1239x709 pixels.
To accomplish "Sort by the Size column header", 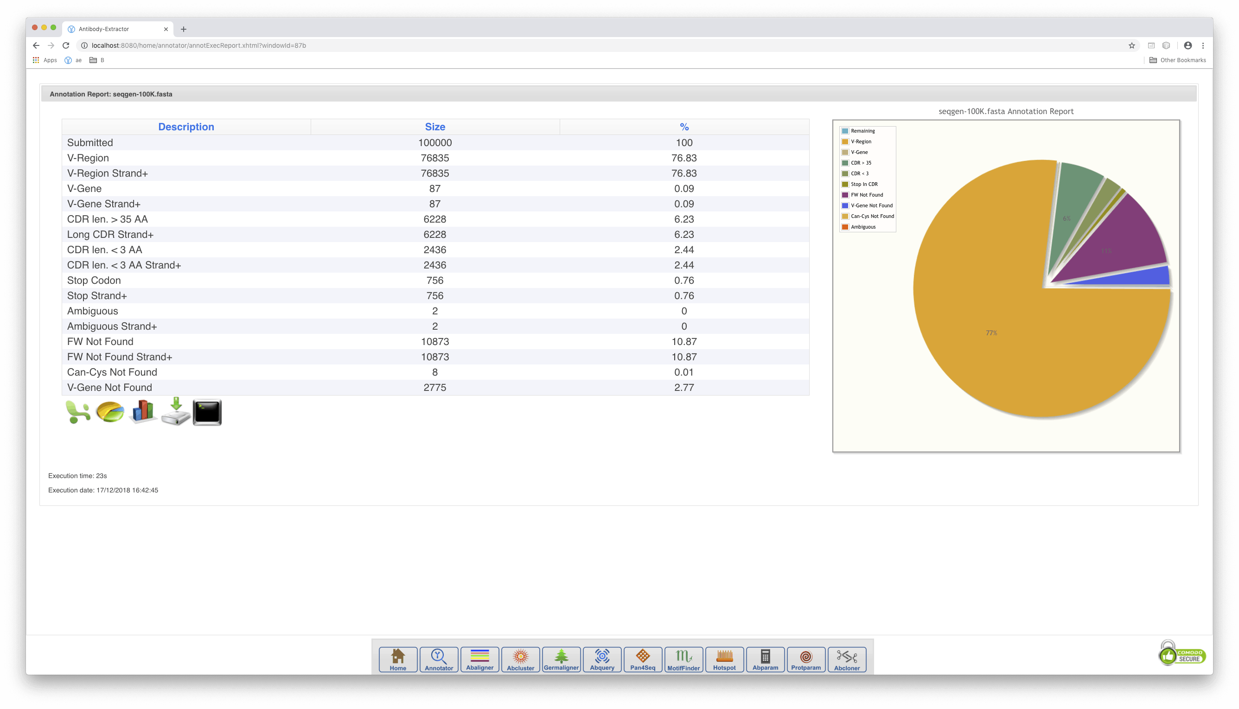I will coord(435,127).
